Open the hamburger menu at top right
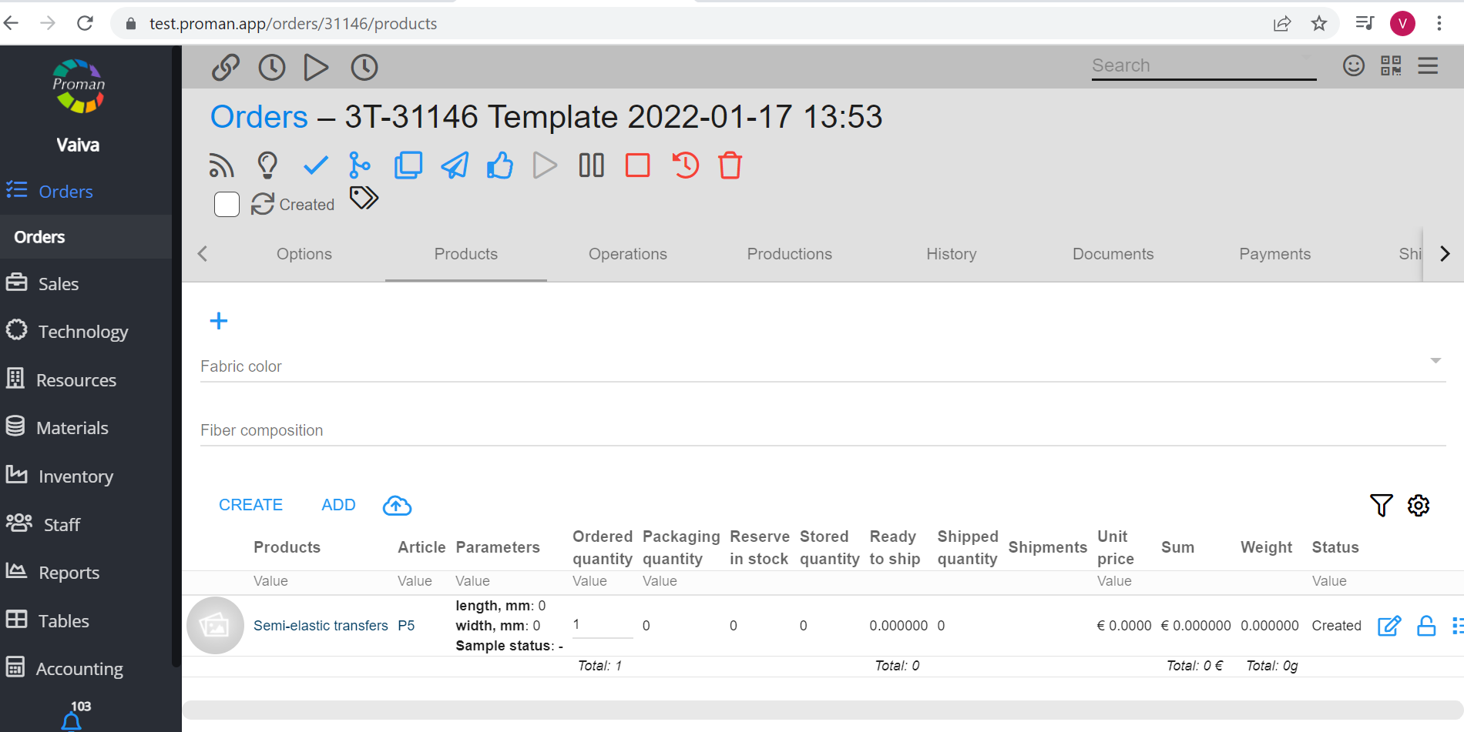 tap(1428, 66)
